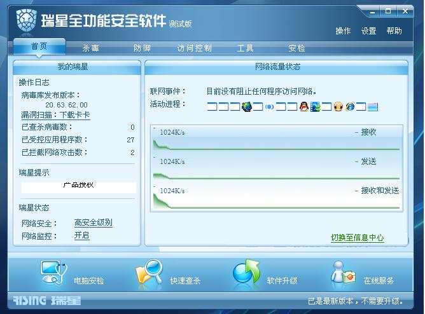The height and width of the screenshot is (314, 425).
Task: Click the 开启 network monitor link
Action: point(82,235)
